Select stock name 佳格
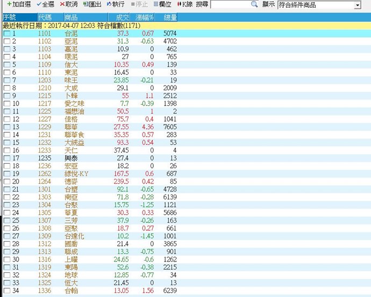 [x=71, y=119]
